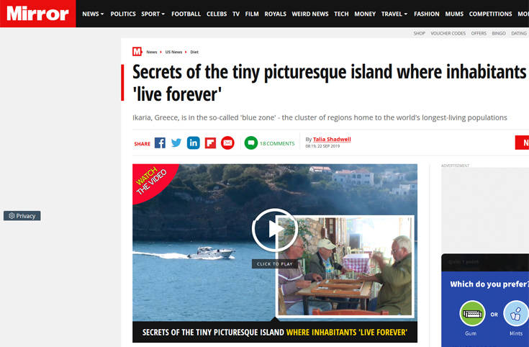This screenshot has height=347, width=529.
Task: Open comments via green speech bubble icon
Action: (251, 143)
